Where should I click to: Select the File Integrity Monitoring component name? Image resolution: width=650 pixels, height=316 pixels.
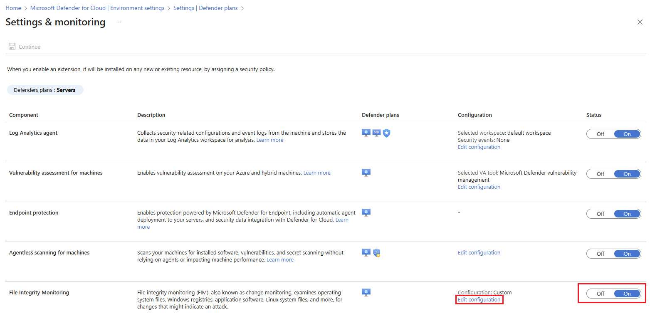(x=39, y=292)
